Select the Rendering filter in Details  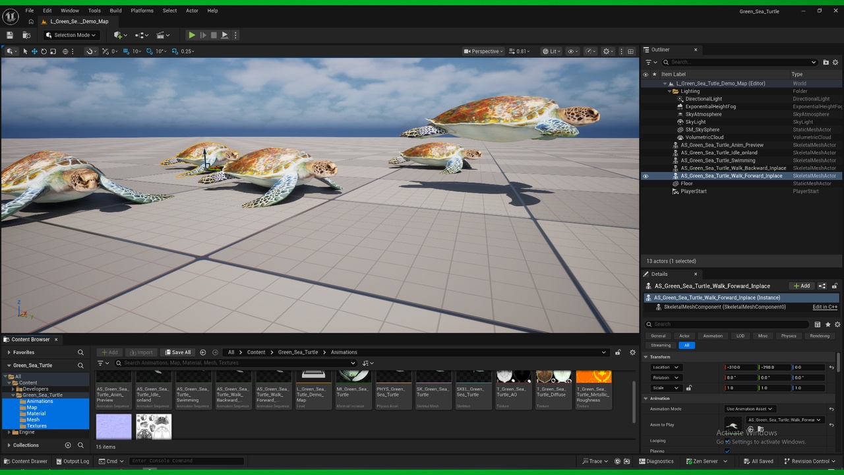click(x=820, y=336)
